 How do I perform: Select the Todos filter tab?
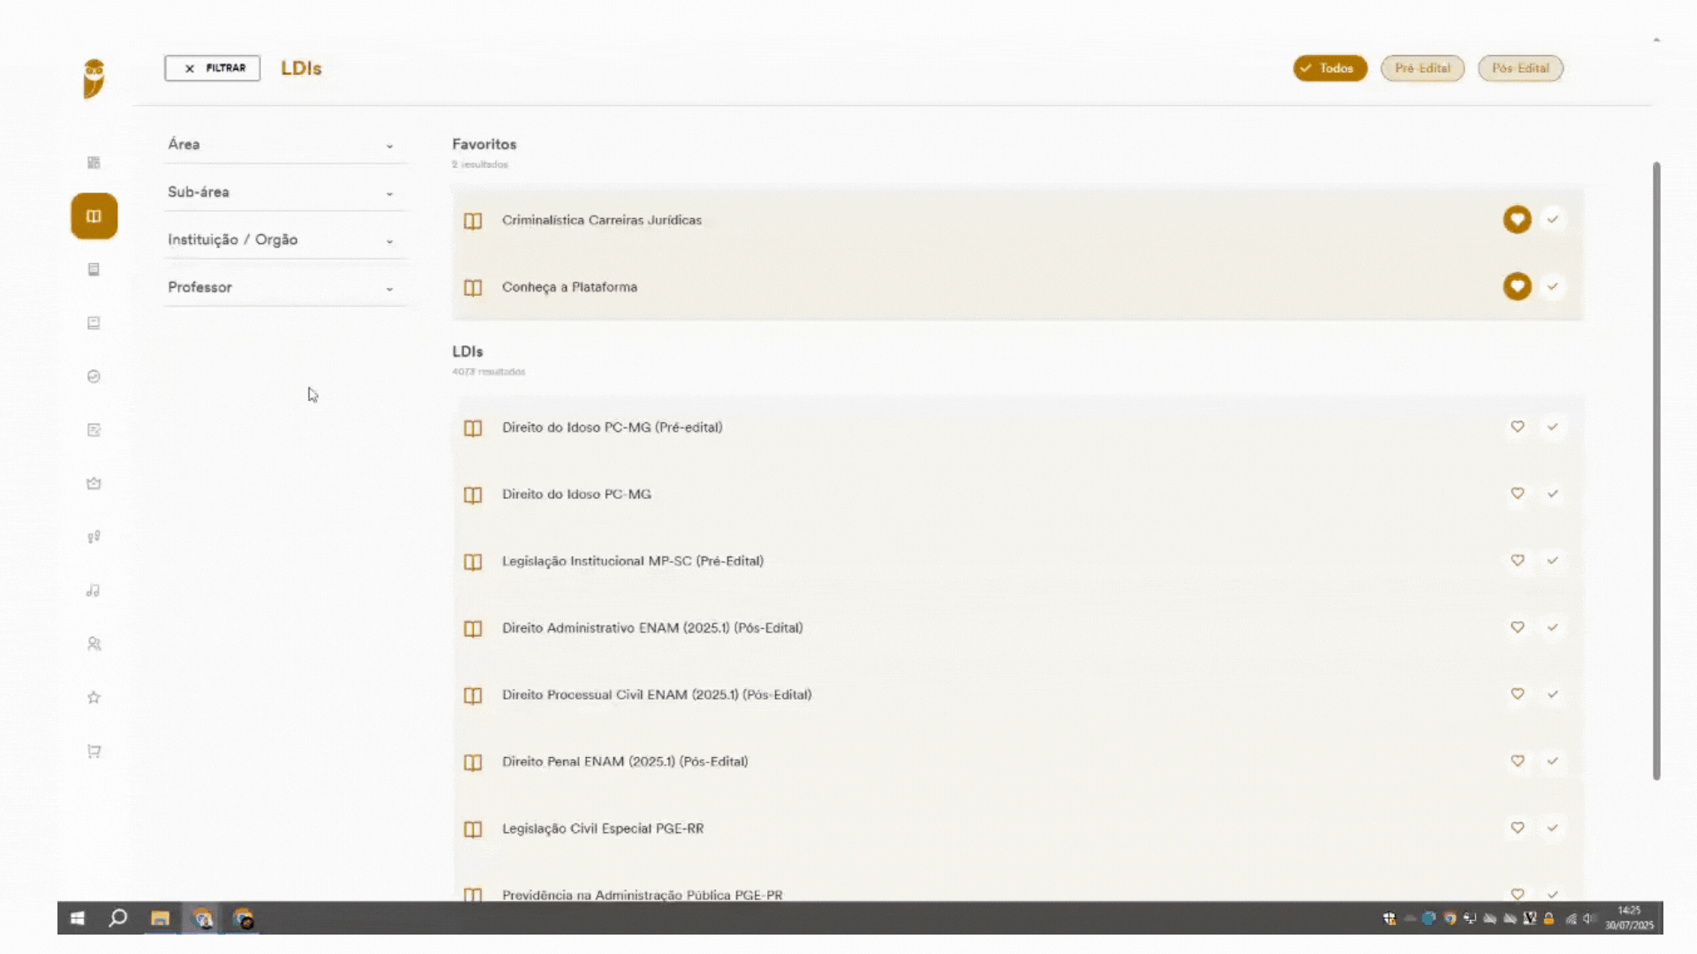point(1330,68)
